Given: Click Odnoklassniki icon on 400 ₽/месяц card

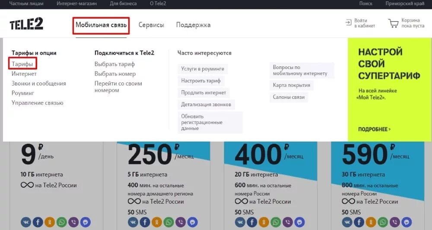Looking at the screenshot, I should pos(264,222).
